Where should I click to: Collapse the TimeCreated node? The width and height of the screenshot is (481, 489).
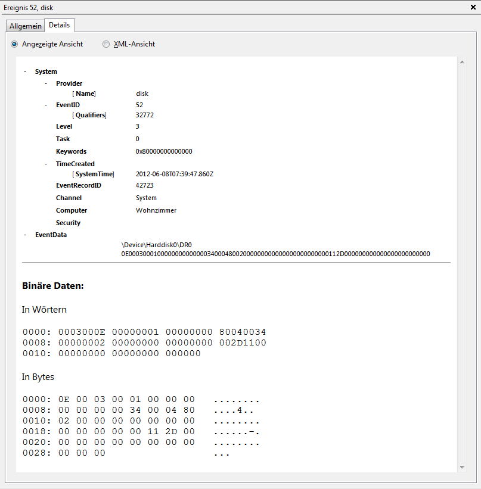click(46, 164)
